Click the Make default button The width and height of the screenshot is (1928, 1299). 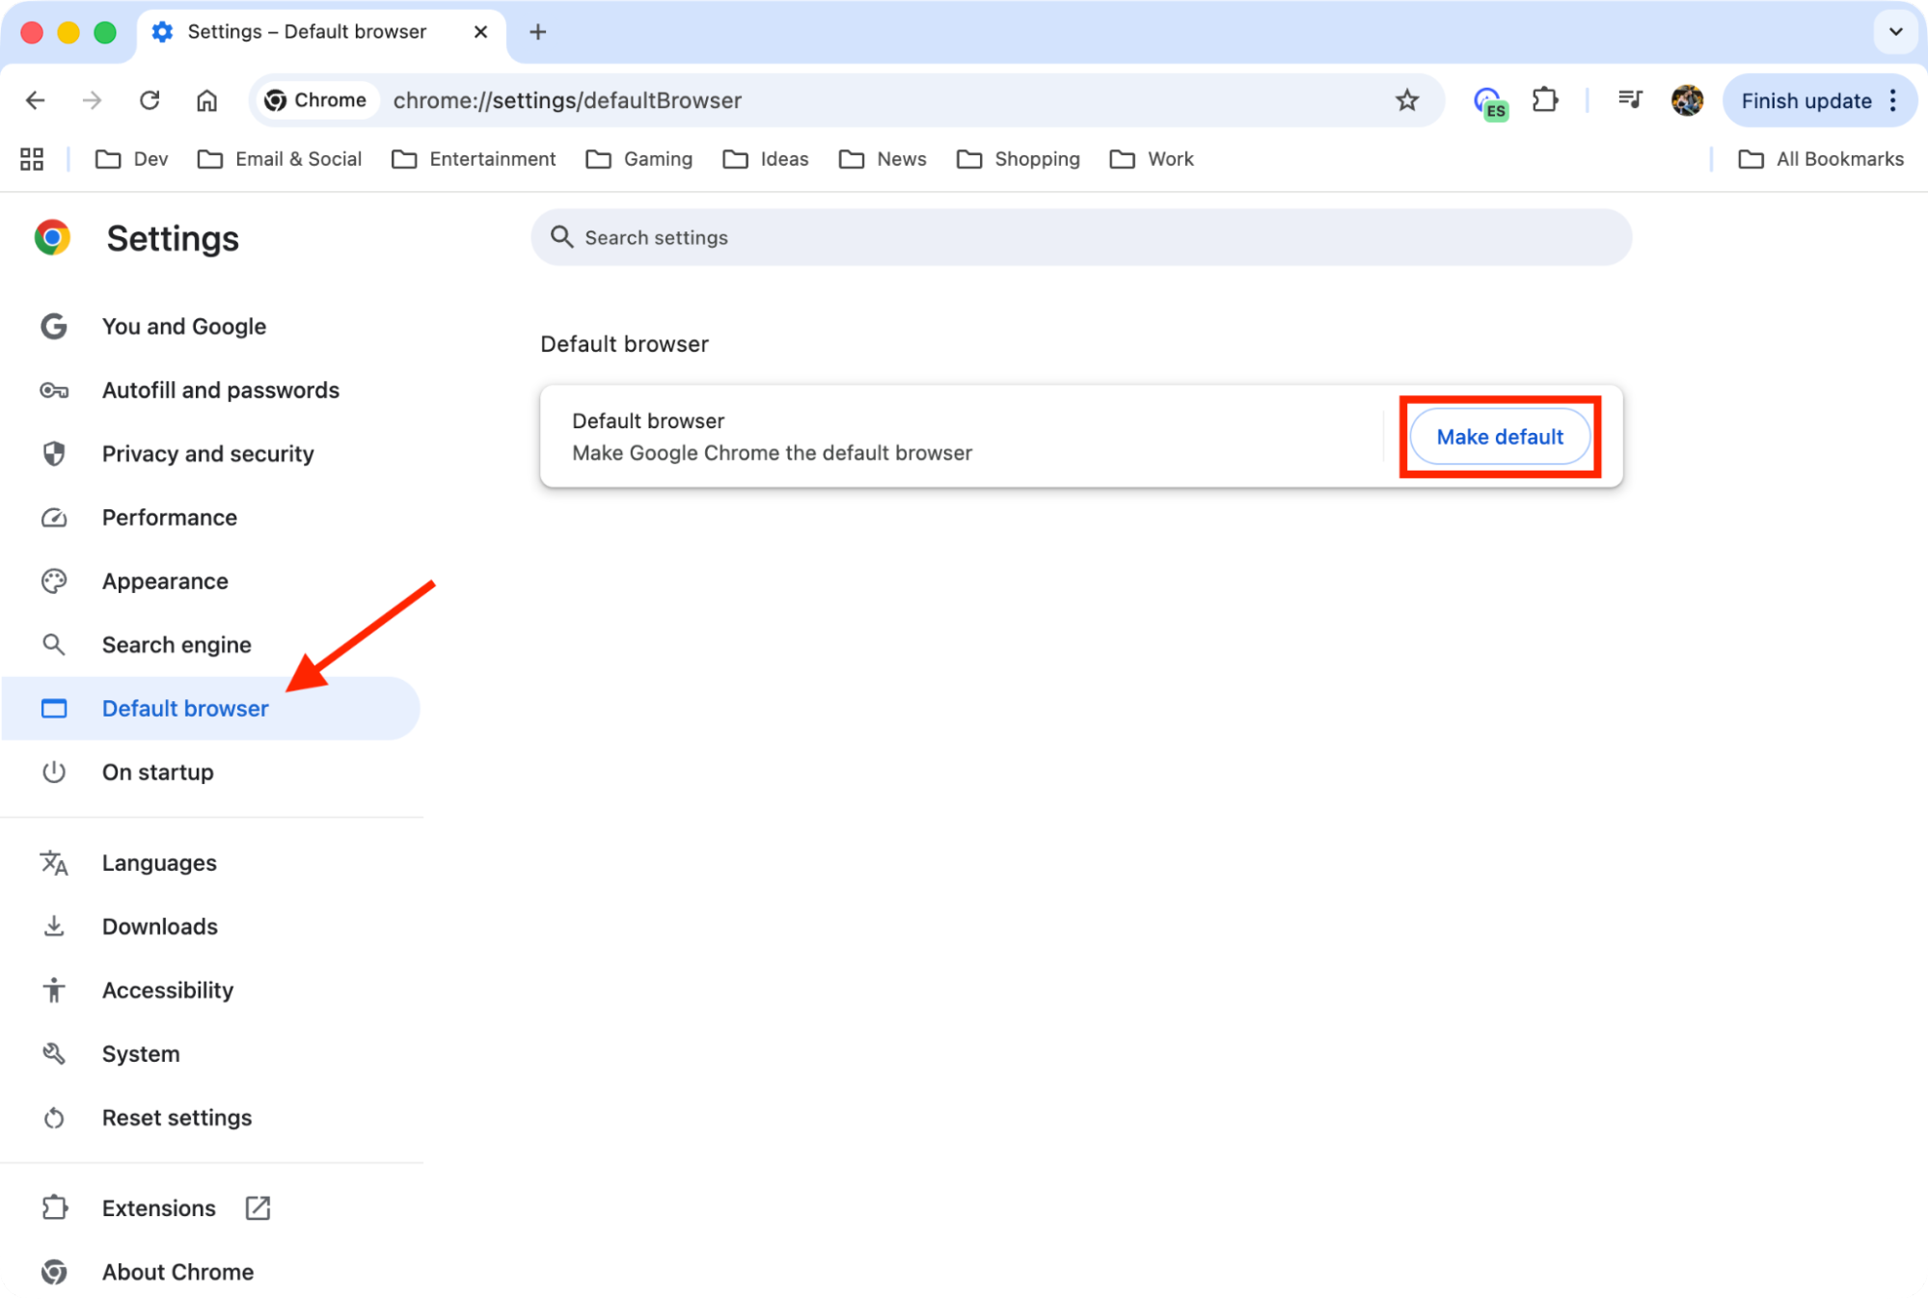click(1499, 436)
